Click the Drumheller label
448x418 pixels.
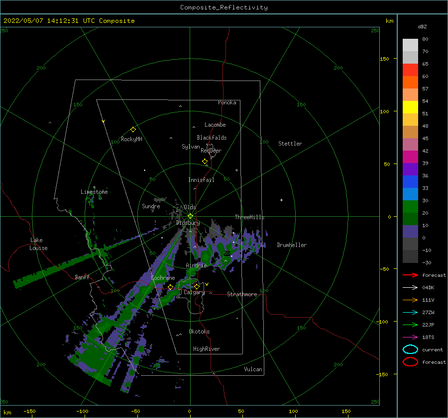point(292,245)
